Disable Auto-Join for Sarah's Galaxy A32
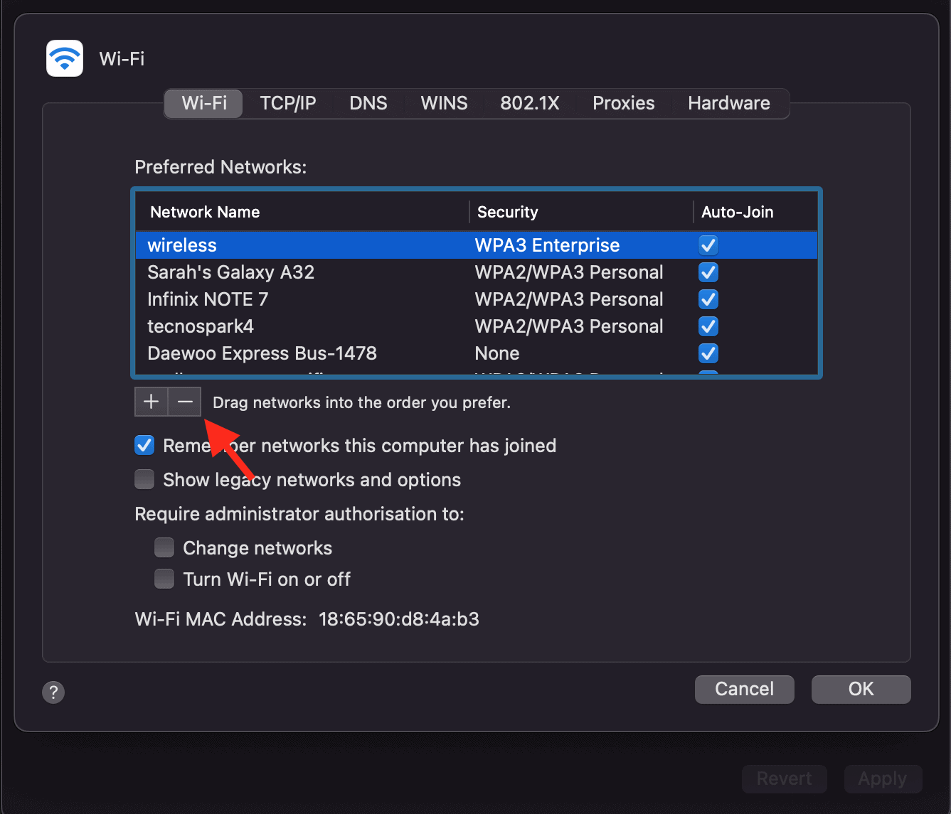 coord(708,272)
